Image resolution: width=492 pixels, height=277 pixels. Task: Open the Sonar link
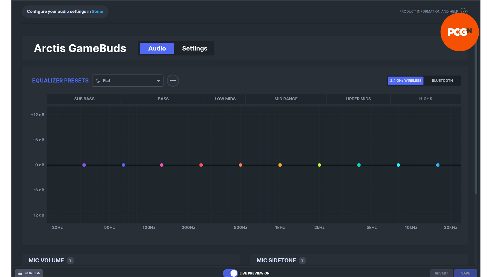coord(98,12)
